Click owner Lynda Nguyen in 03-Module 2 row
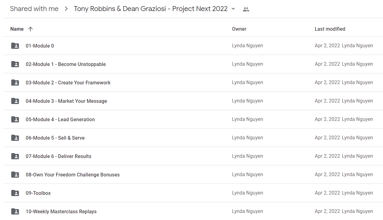This screenshot has height=220, width=383. tap(248, 83)
